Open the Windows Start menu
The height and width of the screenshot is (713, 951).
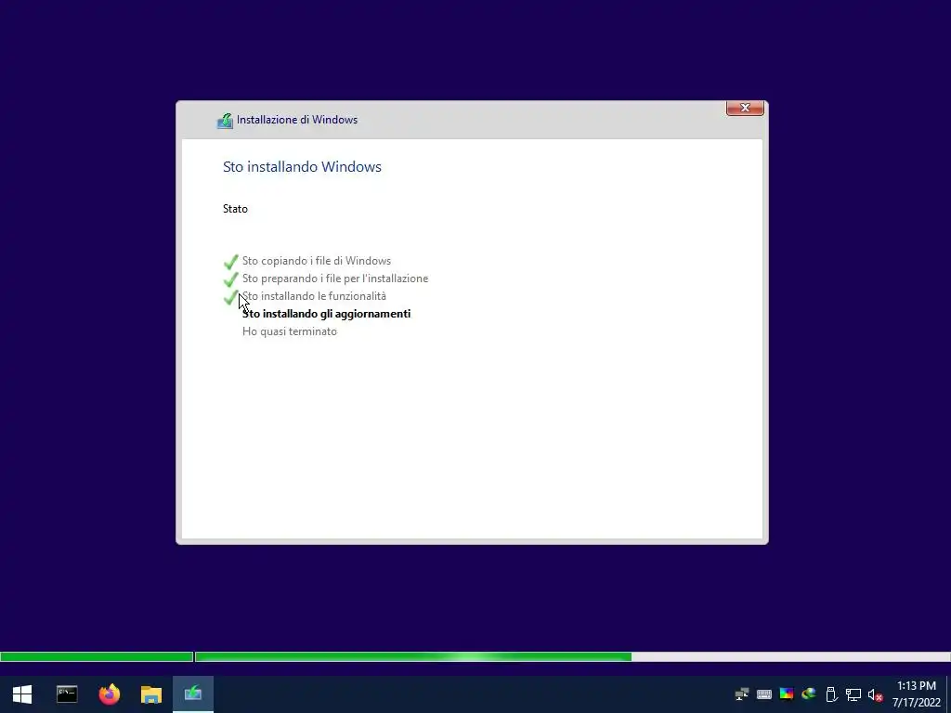pyautogui.click(x=22, y=694)
